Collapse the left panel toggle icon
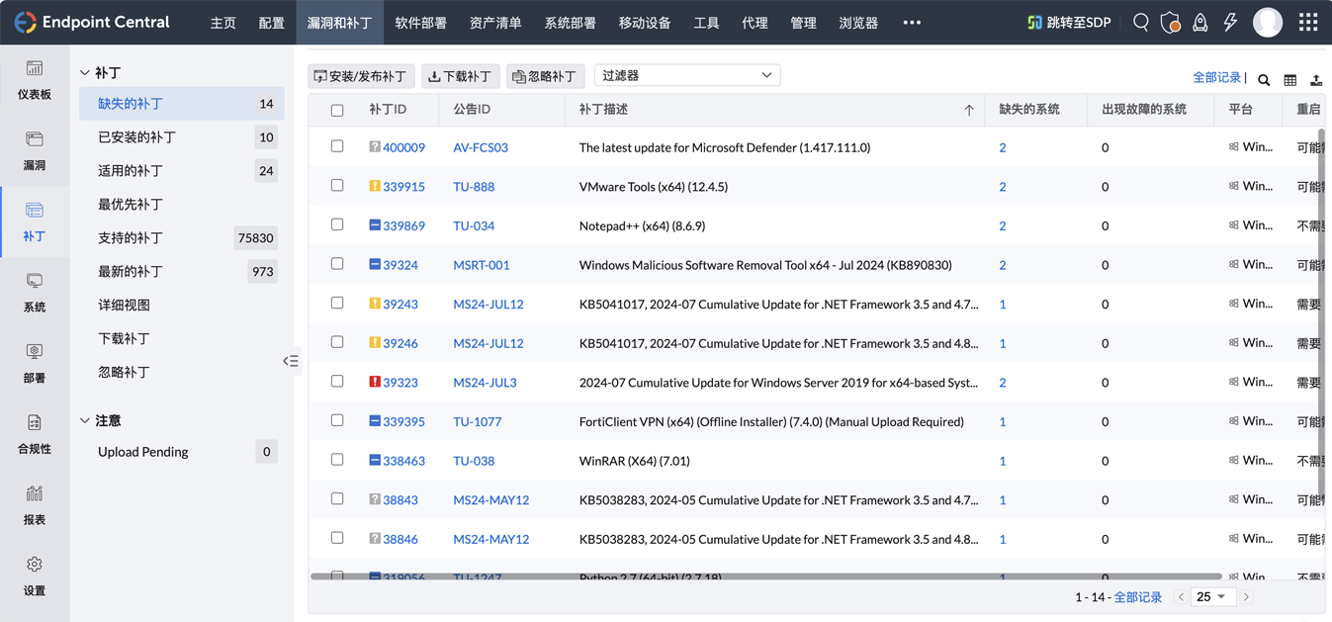Screen dimensions: 1332x622 pyautogui.click(x=290, y=361)
